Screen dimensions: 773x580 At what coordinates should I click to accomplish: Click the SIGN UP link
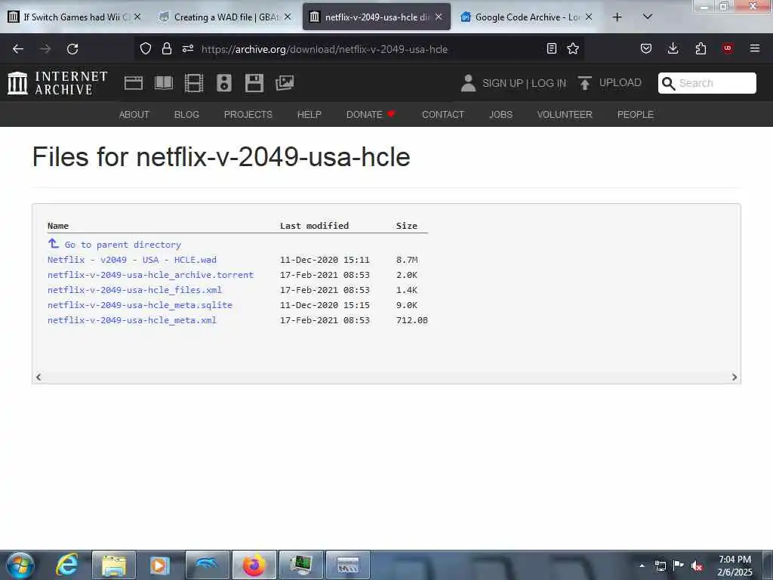tap(503, 83)
